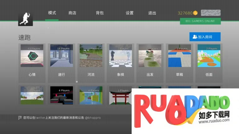Choose the 速行 map with 14 players
Screen dimensions: 239x134
(x=61, y=56)
